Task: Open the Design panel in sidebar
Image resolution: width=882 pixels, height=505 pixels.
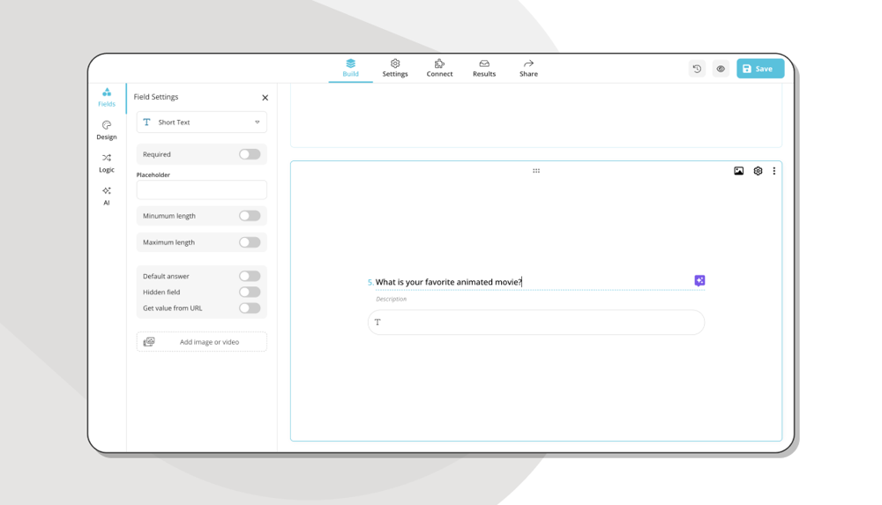Action: tap(107, 130)
